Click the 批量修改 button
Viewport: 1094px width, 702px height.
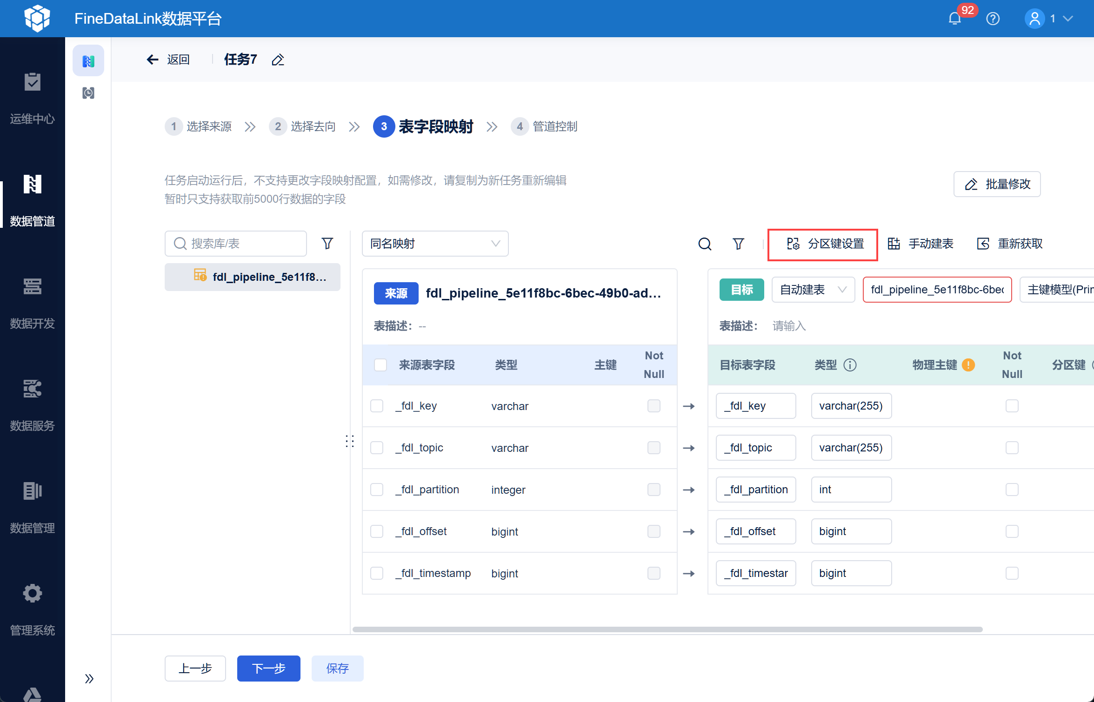click(x=997, y=184)
